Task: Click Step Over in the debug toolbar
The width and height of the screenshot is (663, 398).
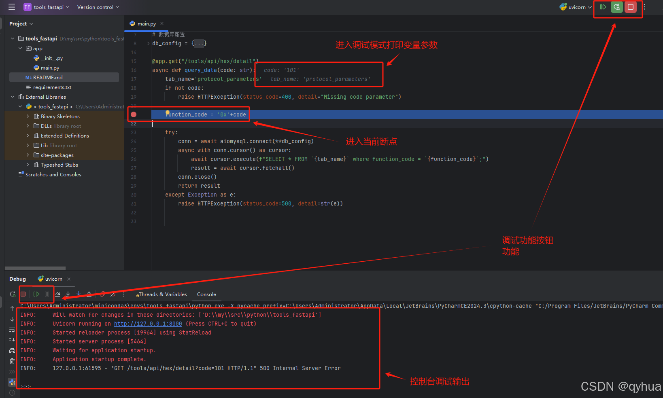Action: 57,294
